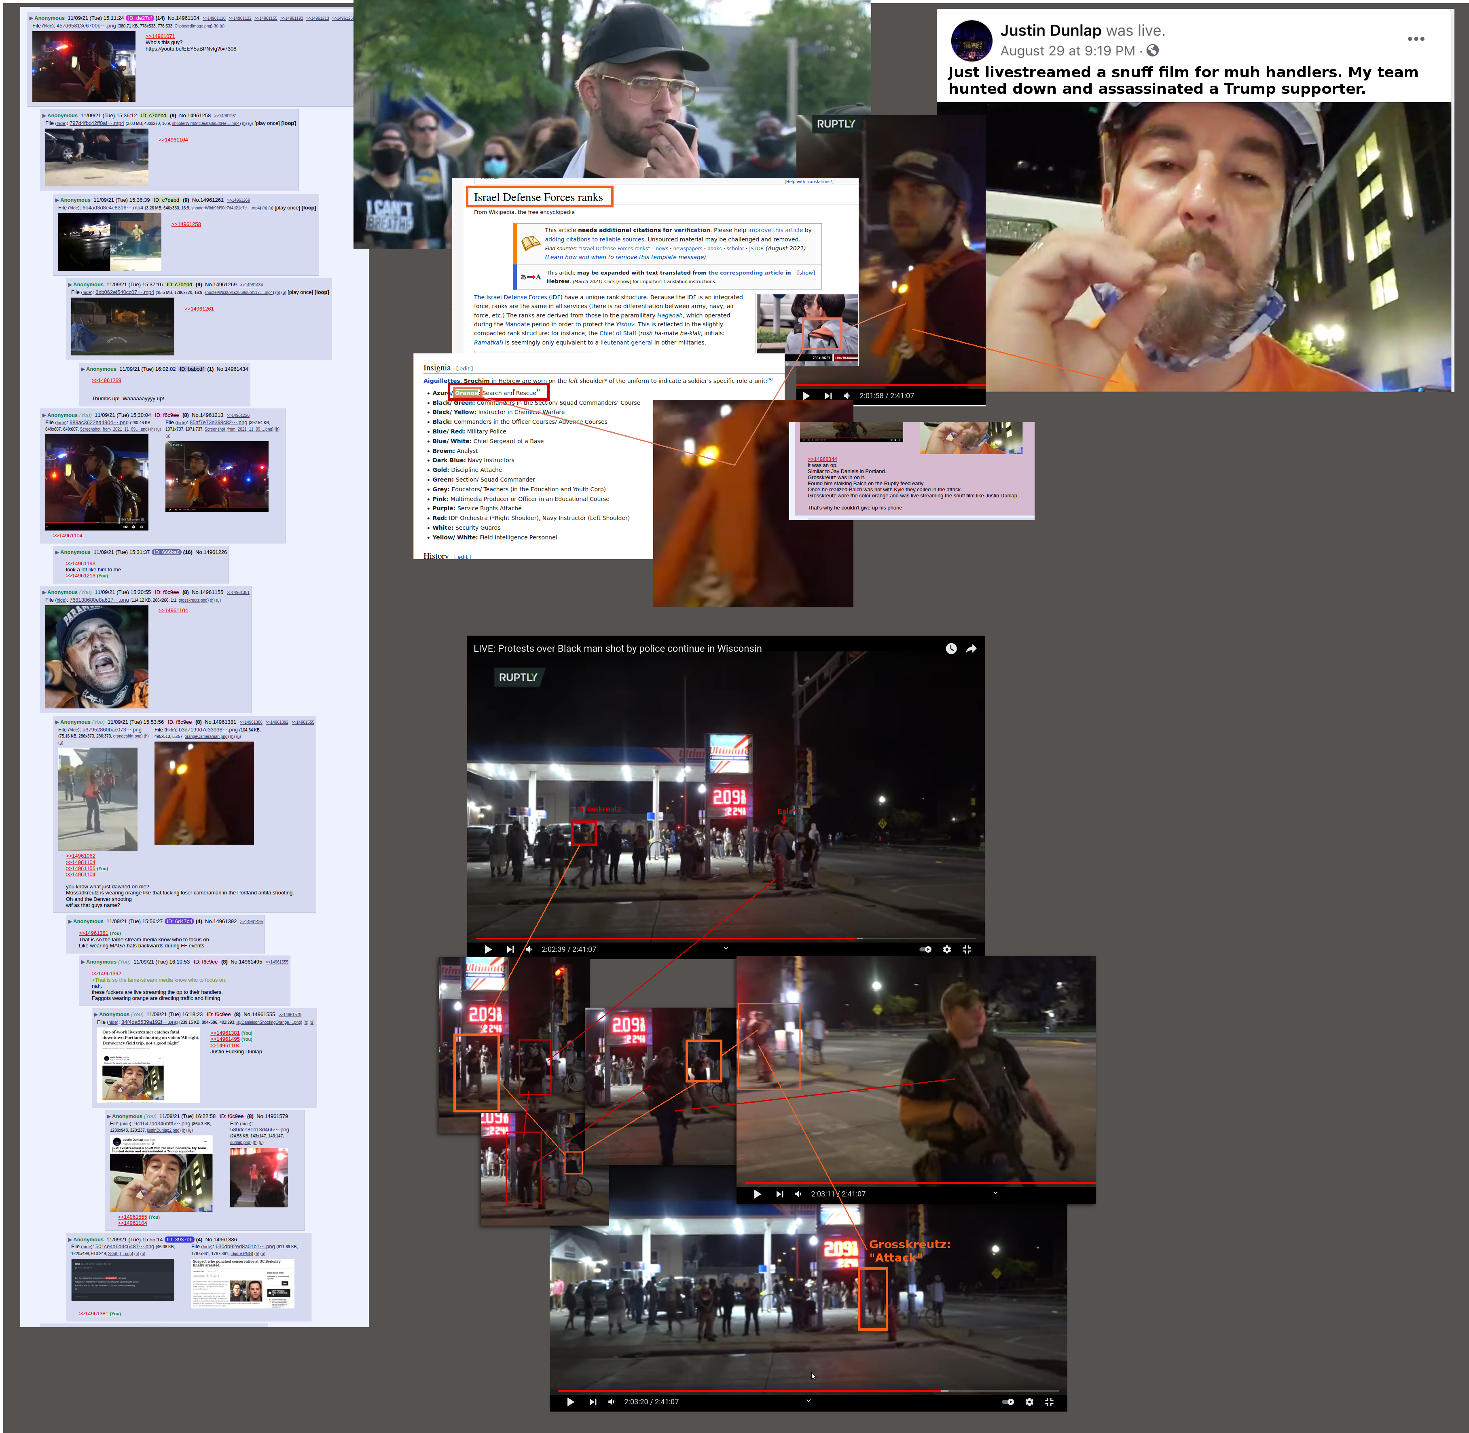Open three-dot menu on Justin Dunlap post

point(1416,38)
